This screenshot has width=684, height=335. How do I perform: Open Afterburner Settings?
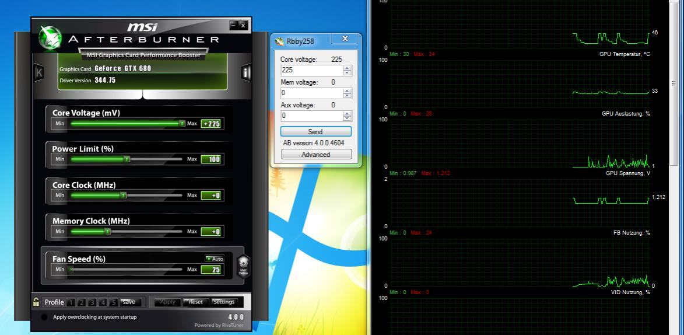(224, 302)
